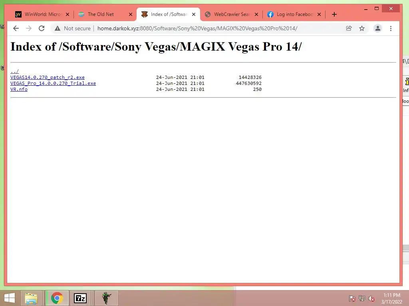Select the file size 447630592
This screenshot has width=409, height=306.
[x=248, y=83]
